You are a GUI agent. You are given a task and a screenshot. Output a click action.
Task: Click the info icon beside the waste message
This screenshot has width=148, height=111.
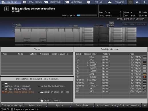tap(7, 9)
